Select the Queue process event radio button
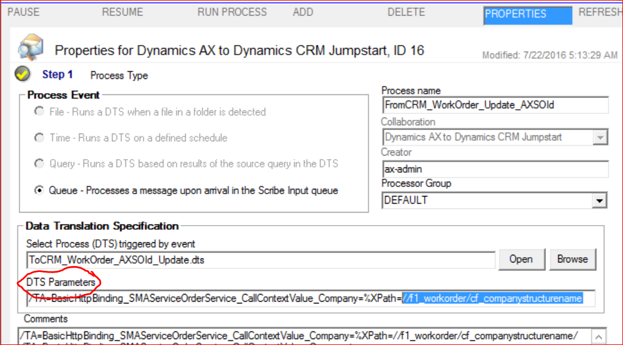623x345 pixels. tap(39, 191)
